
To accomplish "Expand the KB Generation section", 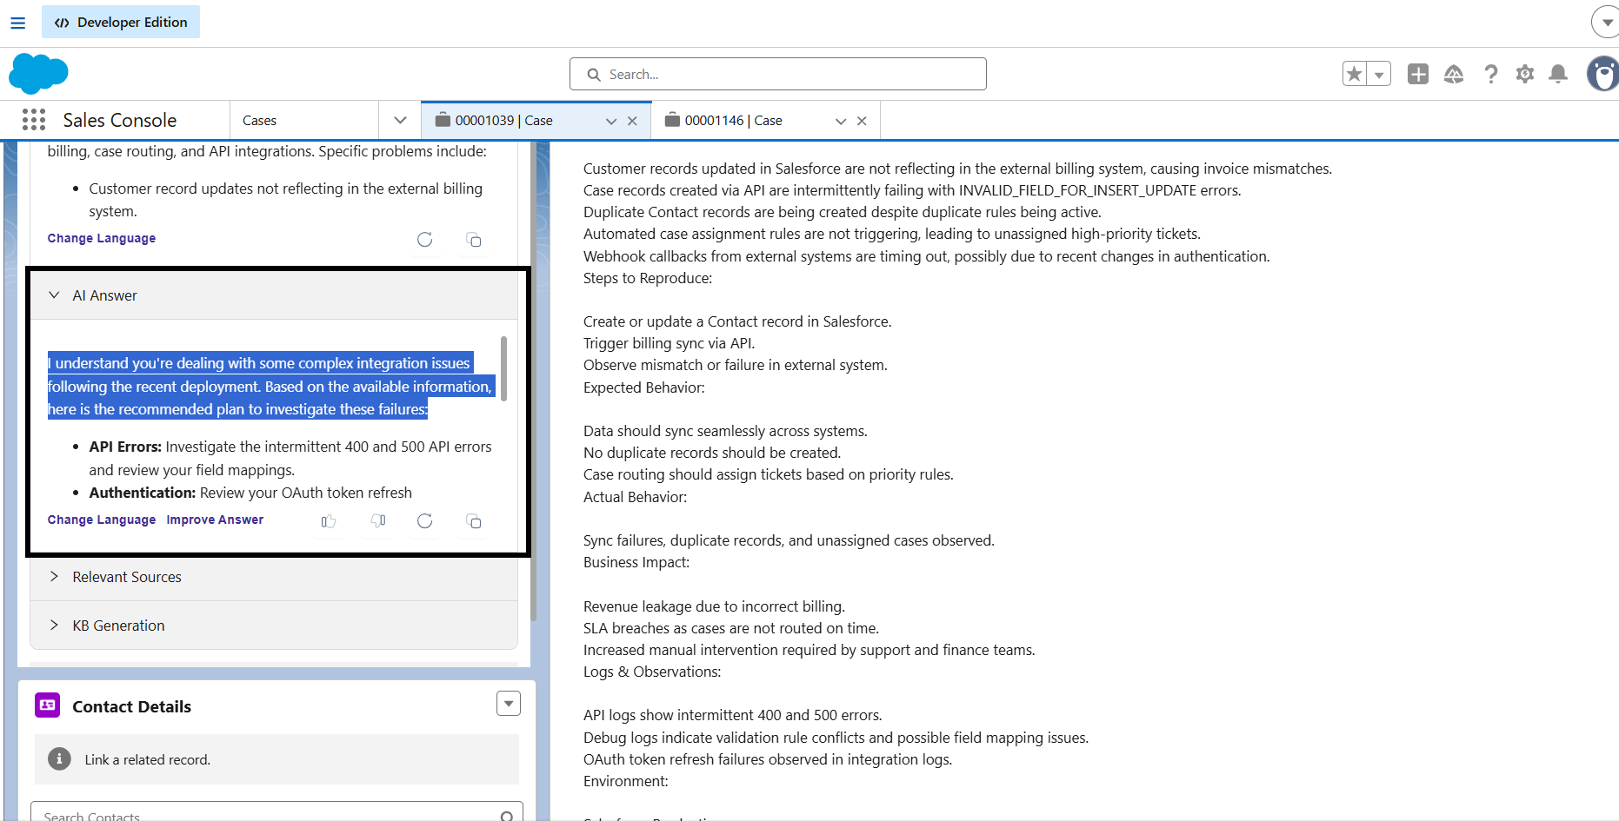I will [54, 626].
